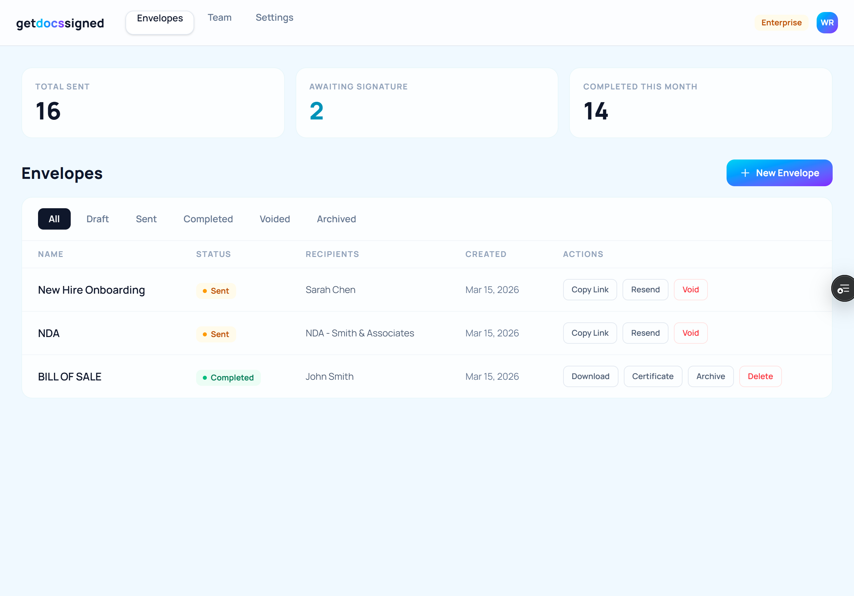Image resolution: width=854 pixels, height=596 pixels.
Task: Enable the Archived filter
Action: [x=336, y=219]
